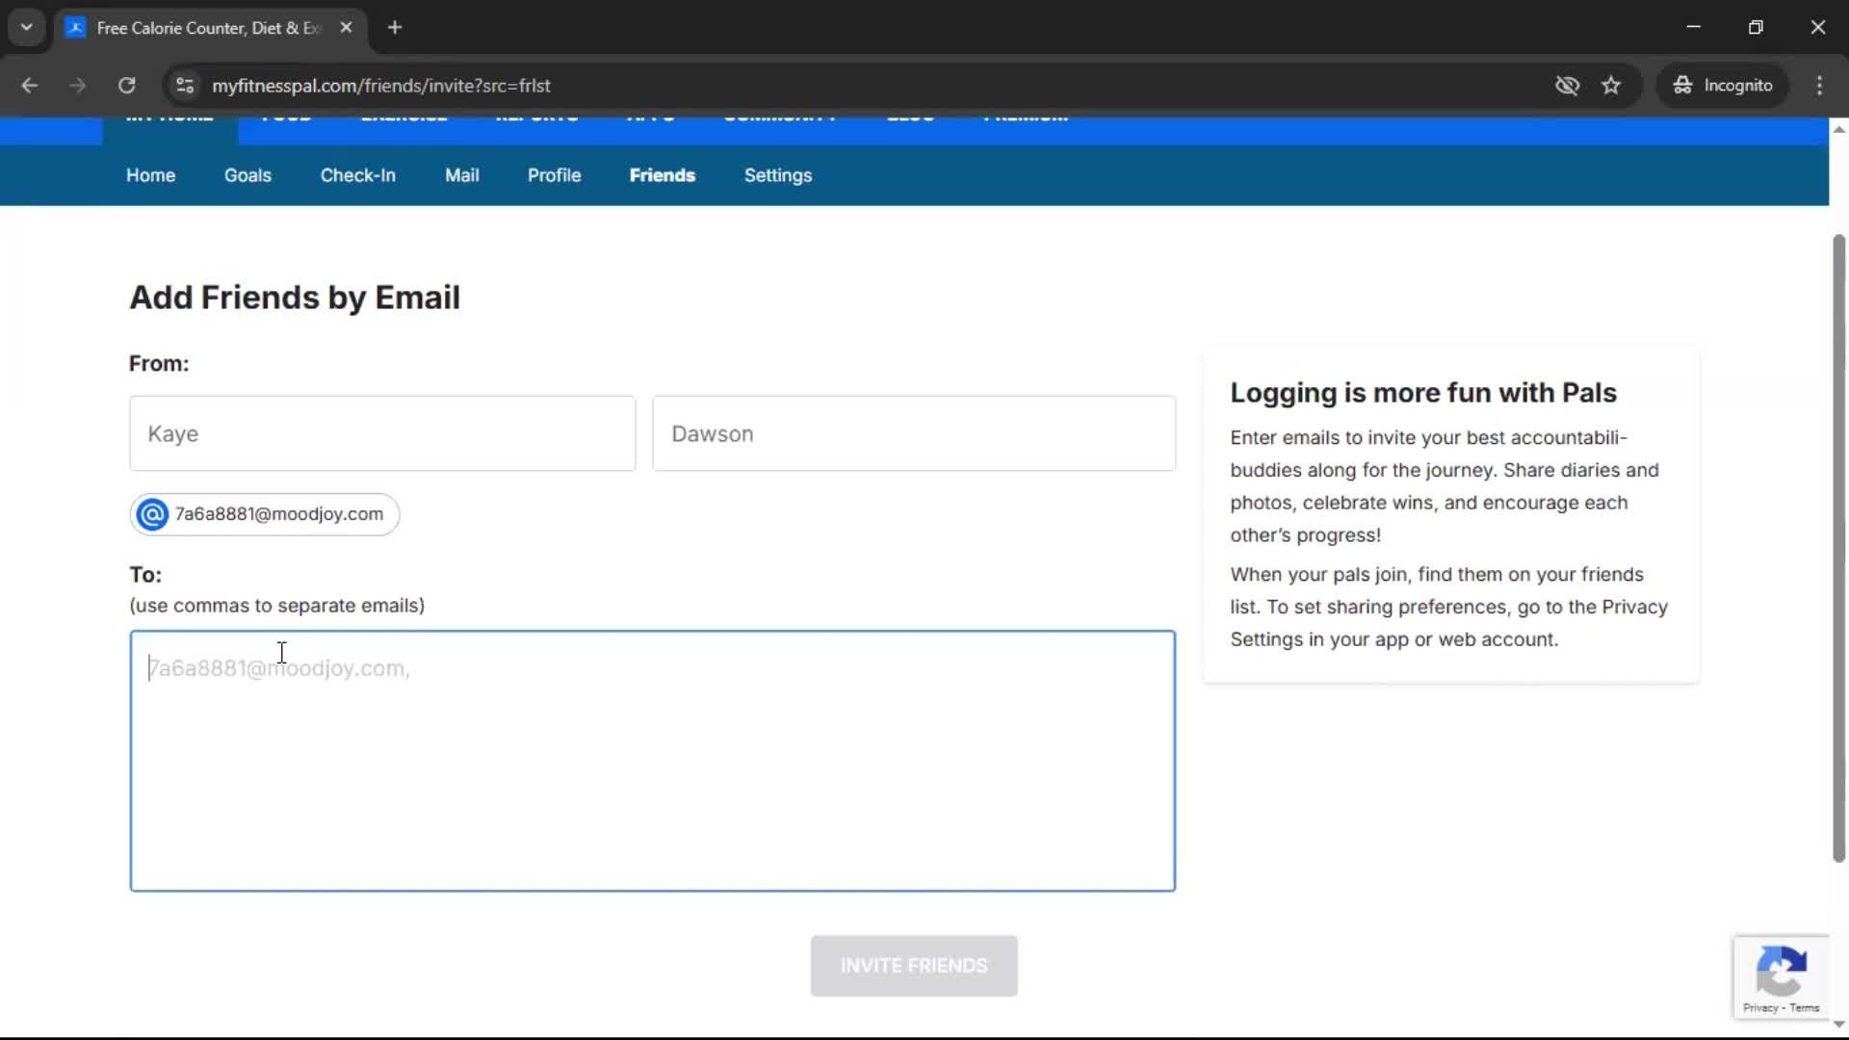
Task: Open the Mail section
Action: (x=462, y=175)
